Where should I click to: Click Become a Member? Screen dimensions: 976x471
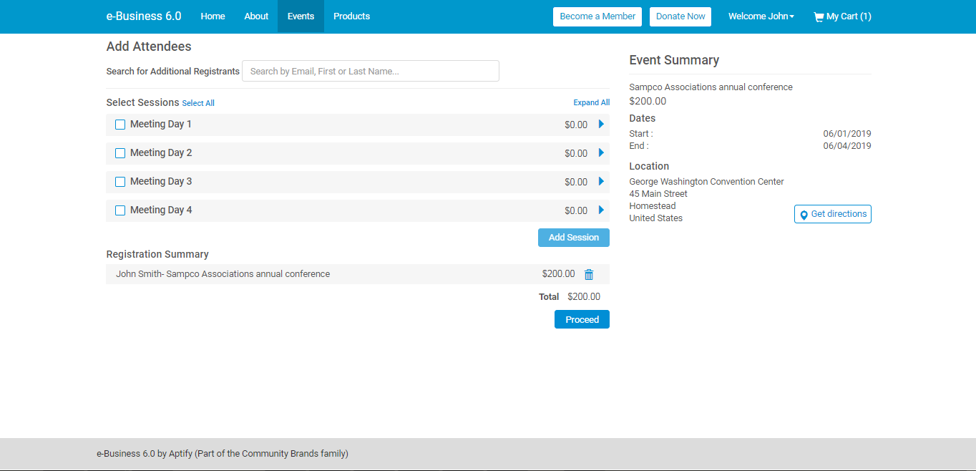coord(597,16)
